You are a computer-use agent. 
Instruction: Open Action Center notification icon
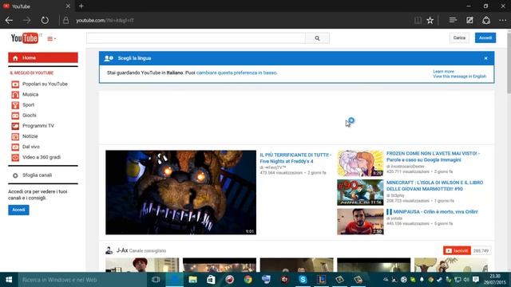point(476,280)
